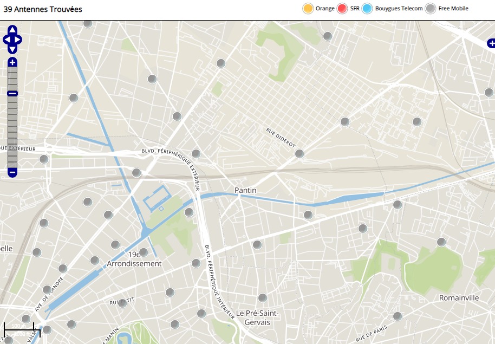Select antenna marker on Rue Diderot
The width and height of the screenshot is (495, 344).
299,154
